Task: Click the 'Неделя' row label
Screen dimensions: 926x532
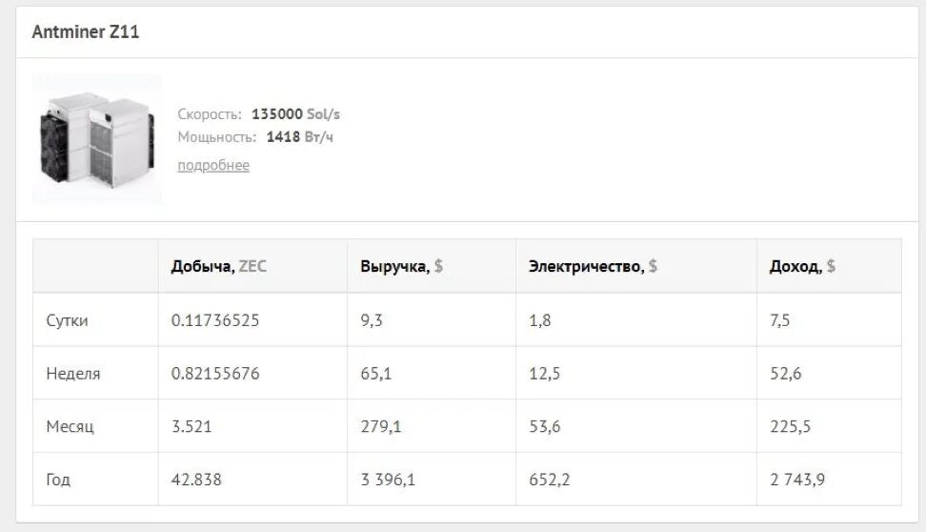Action: click(73, 374)
